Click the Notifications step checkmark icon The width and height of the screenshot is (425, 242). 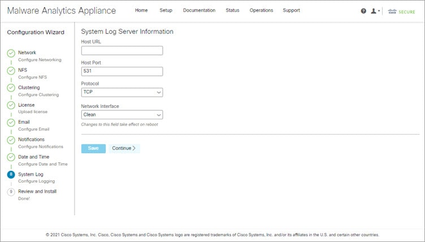[x=11, y=140]
